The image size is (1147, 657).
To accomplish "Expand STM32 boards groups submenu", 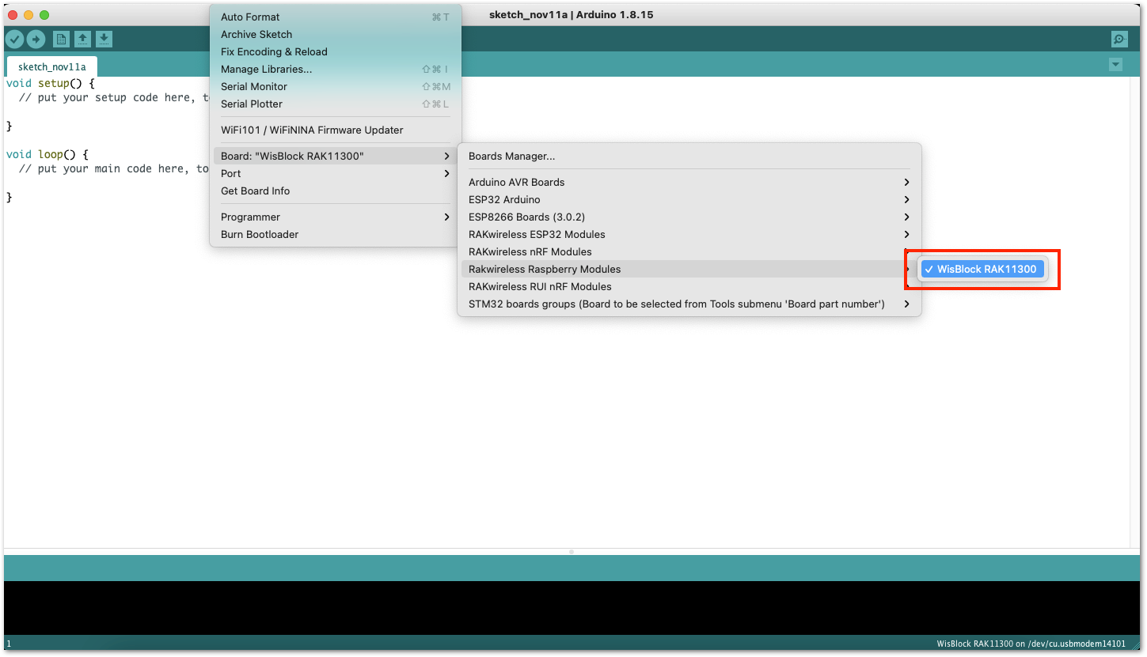I will 689,304.
